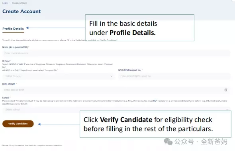
Task: Click the arrow pointing to Profile Details
Action: point(56,28)
